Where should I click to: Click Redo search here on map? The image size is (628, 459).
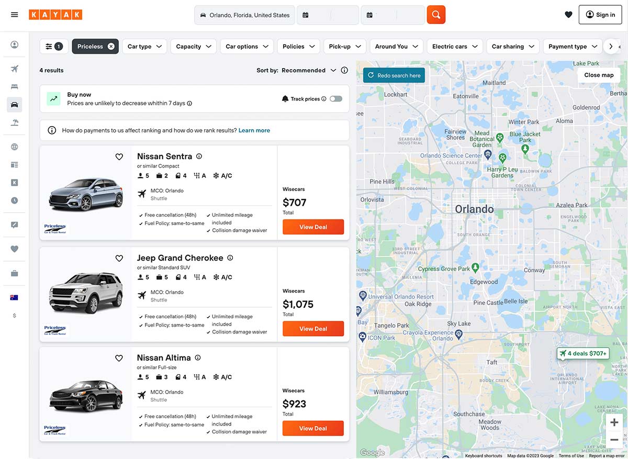tap(394, 75)
